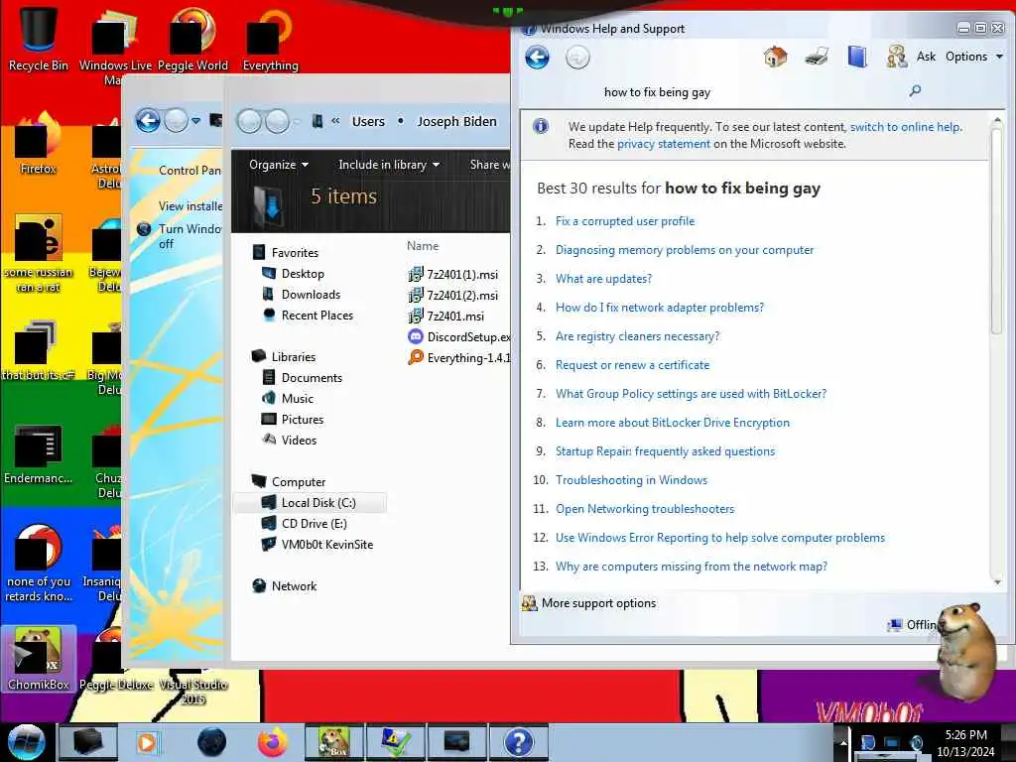Sort files by Name column header
This screenshot has height=762, width=1016.
tap(423, 246)
